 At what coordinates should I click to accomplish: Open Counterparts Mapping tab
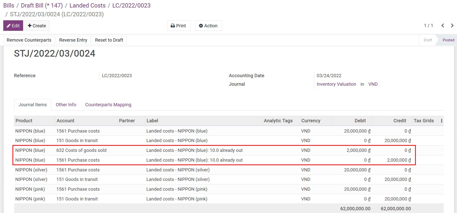pyautogui.click(x=108, y=105)
